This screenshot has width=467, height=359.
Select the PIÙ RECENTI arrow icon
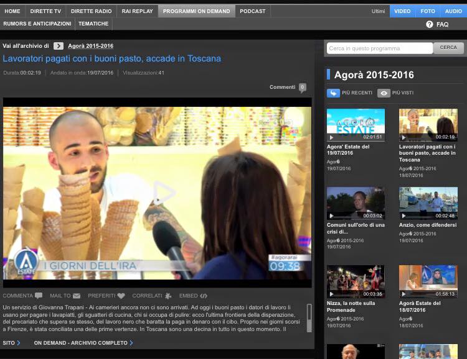coord(333,93)
